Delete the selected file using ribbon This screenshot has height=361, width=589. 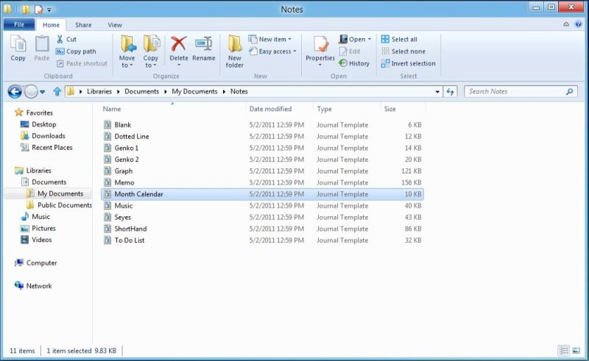pos(179,48)
